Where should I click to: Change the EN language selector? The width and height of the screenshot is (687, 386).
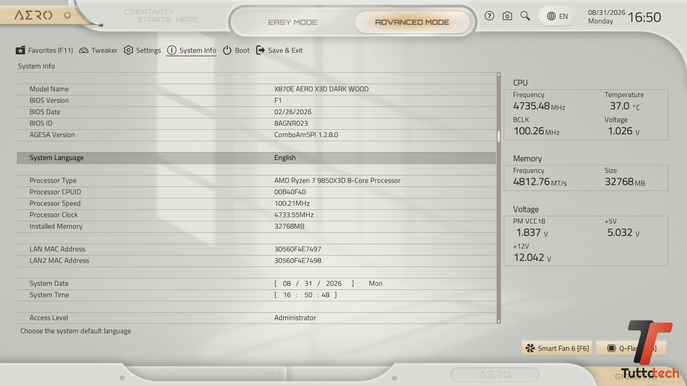pyautogui.click(x=557, y=16)
